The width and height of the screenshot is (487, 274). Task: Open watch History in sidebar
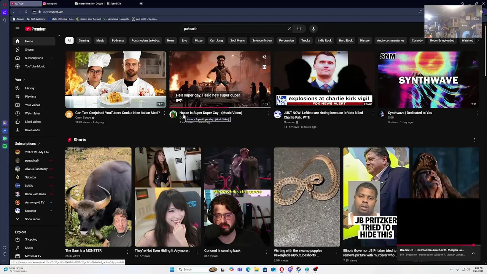pyautogui.click(x=34, y=88)
